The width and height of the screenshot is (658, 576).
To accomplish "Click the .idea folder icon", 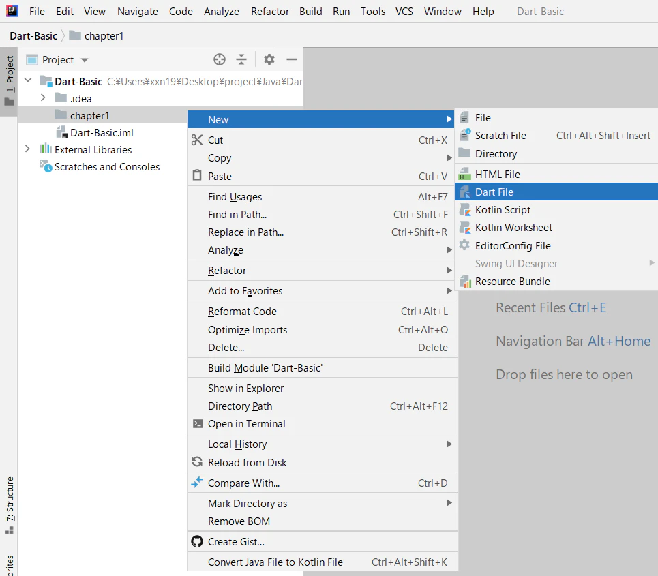I will tap(61, 97).
